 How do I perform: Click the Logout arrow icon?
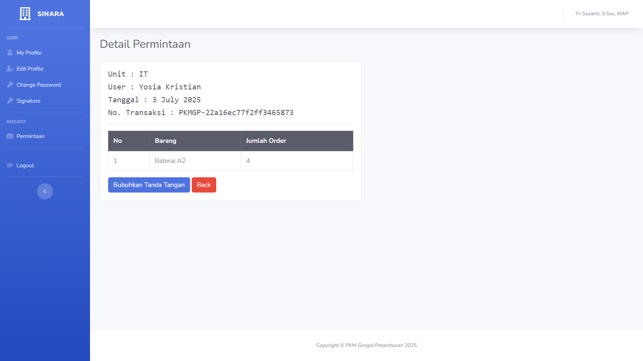tap(10, 165)
